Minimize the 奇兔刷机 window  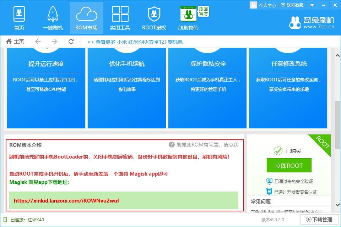coord(324,5)
